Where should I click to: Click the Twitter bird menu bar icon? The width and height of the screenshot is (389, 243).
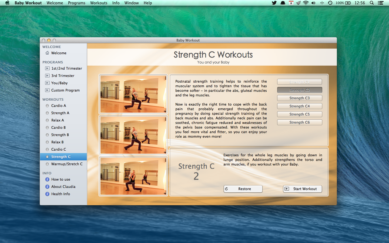pyautogui.click(x=274, y=3)
